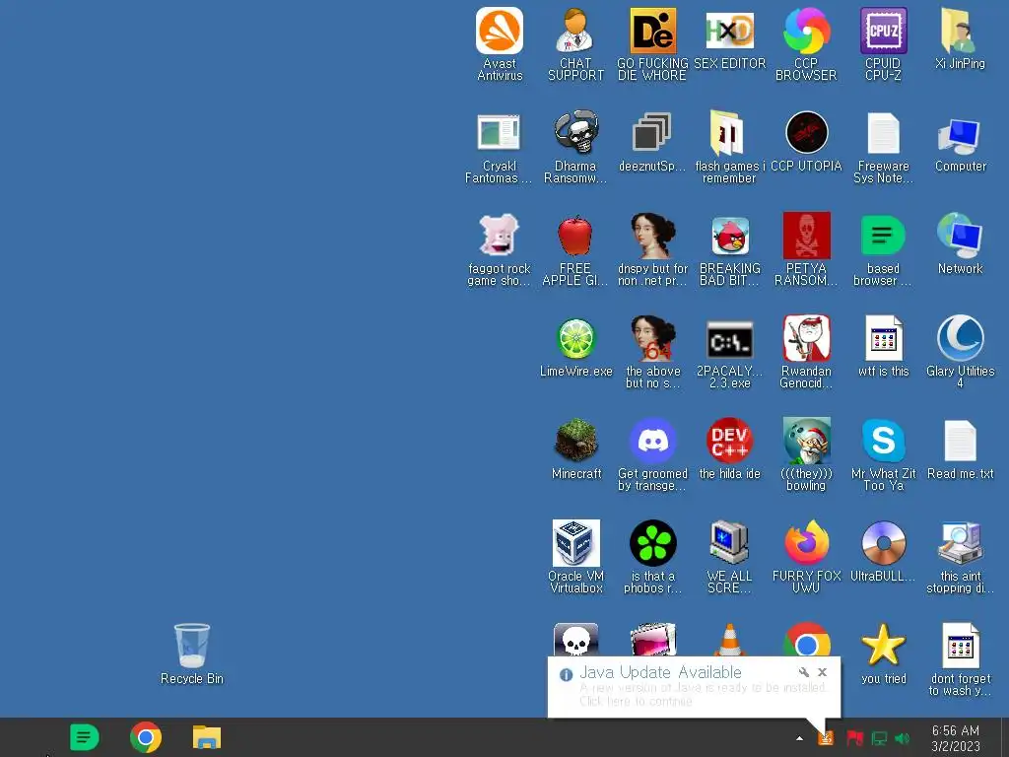Open the Read me.txt file
The height and width of the screenshot is (757, 1009).
(x=960, y=449)
